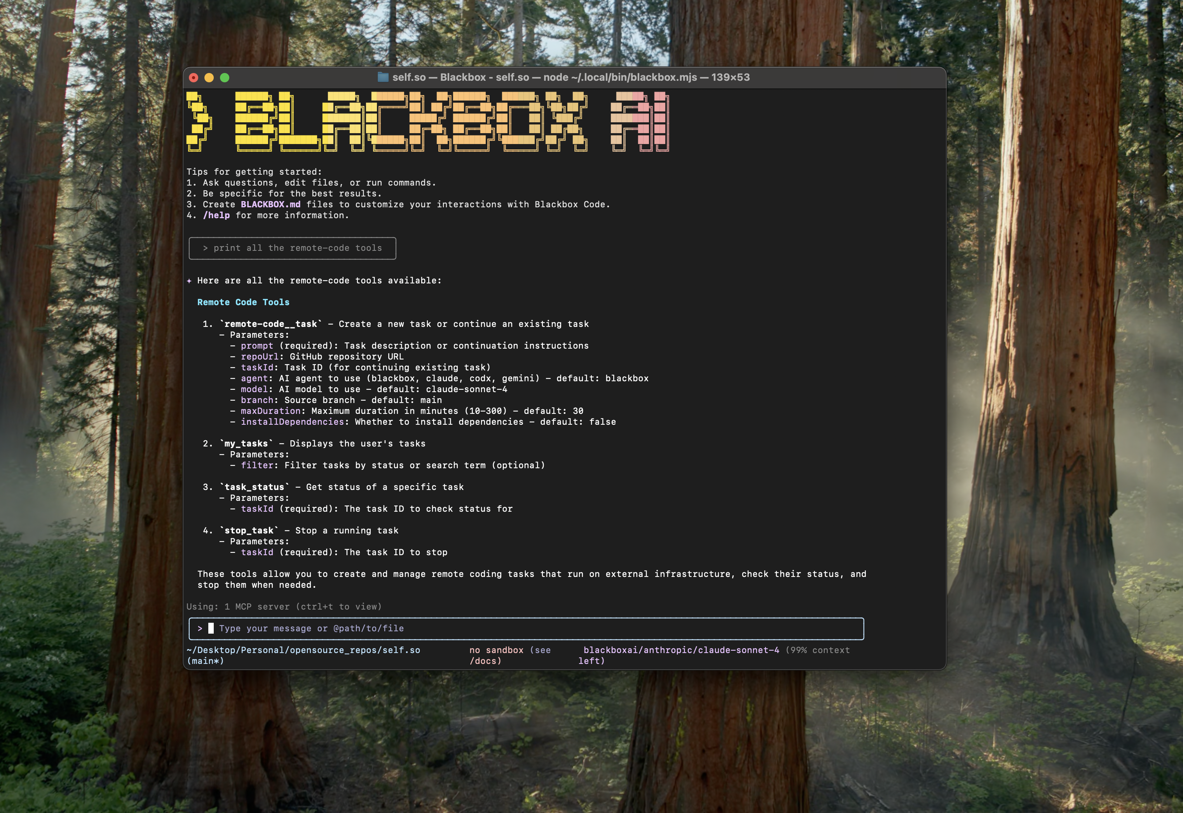The height and width of the screenshot is (813, 1183).
Task: Click the 'Remote Code Tools' heading
Action: (243, 302)
